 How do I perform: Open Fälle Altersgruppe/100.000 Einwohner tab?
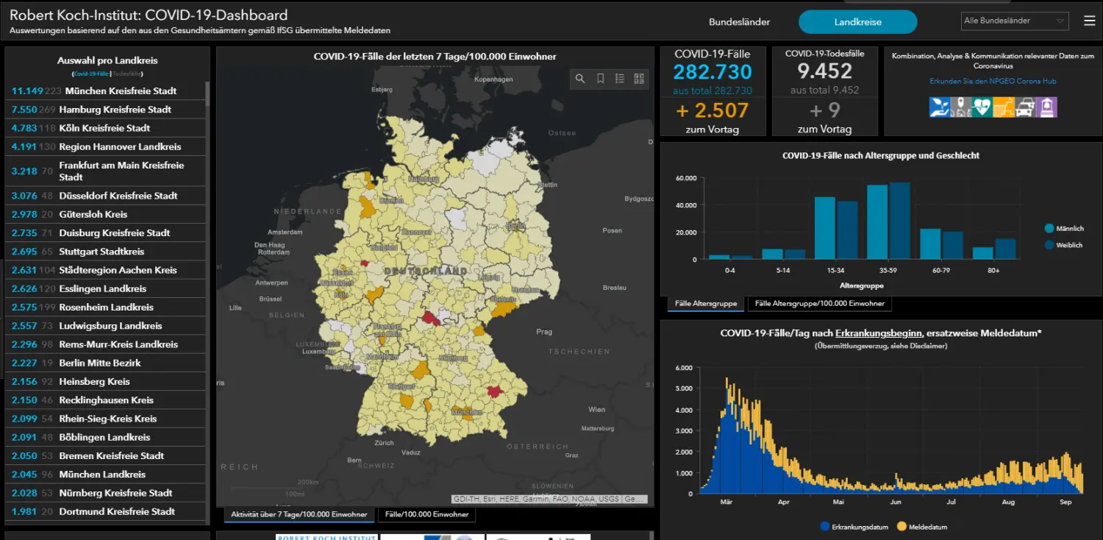point(820,303)
